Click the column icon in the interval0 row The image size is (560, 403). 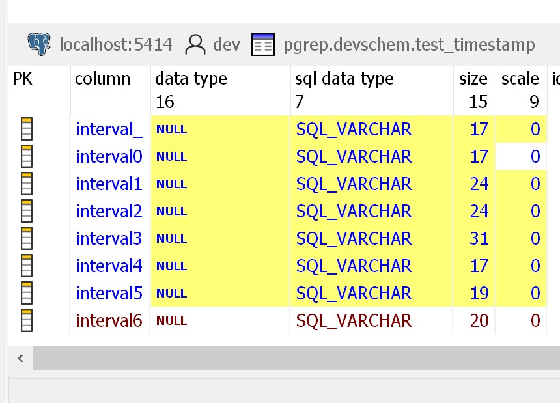click(27, 156)
